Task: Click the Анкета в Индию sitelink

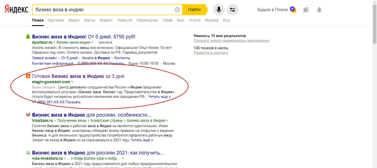Action: click(96, 58)
